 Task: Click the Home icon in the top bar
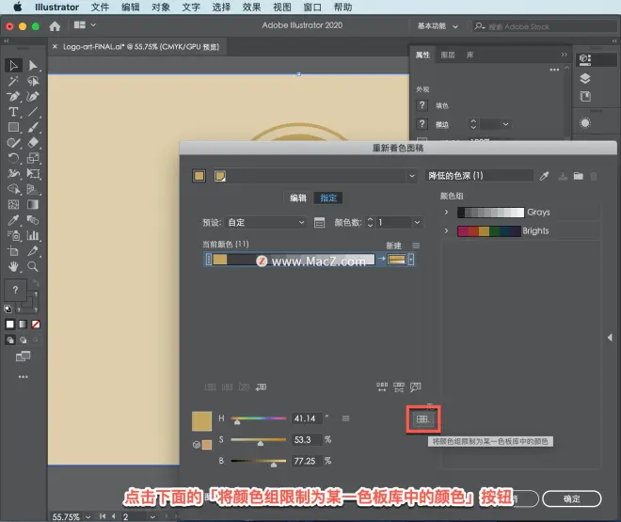(x=55, y=26)
